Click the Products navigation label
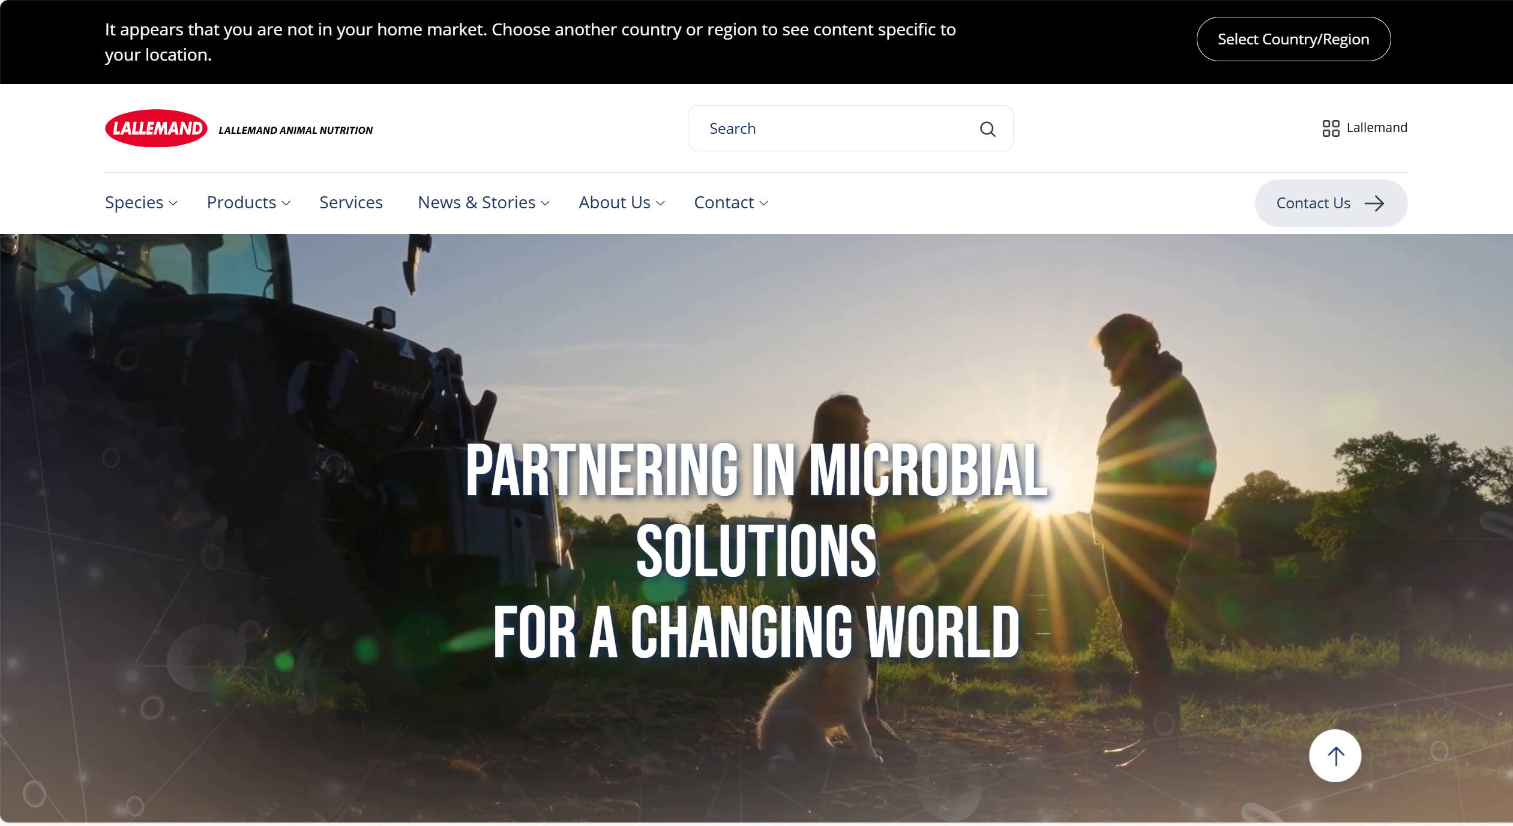 point(242,202)
